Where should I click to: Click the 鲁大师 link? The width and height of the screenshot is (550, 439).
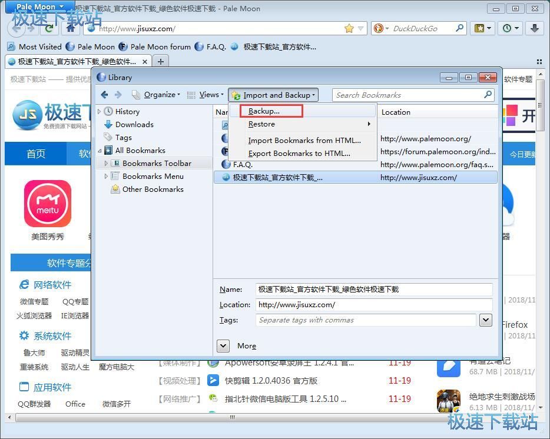(x=34, y=352)
